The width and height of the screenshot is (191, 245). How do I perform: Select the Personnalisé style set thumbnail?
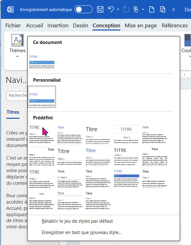[42, 97]
